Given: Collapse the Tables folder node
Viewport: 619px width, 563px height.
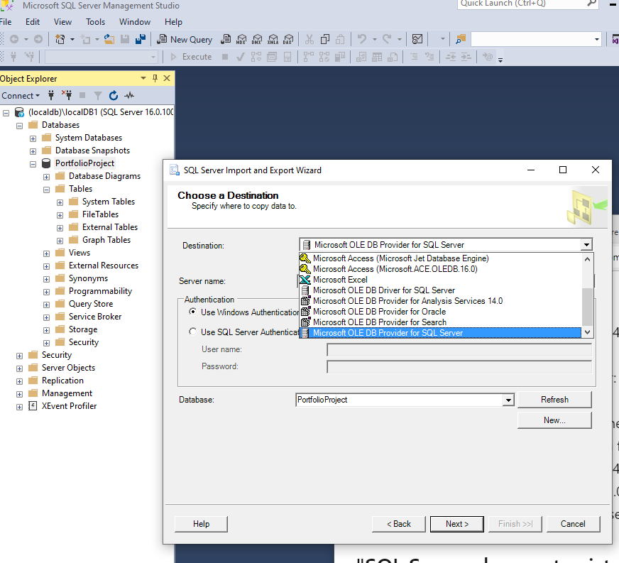Looking at the screenshot, I should tap(46, 190).
